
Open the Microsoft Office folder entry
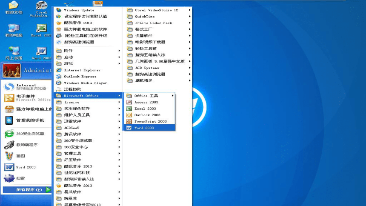pos(88,96)
